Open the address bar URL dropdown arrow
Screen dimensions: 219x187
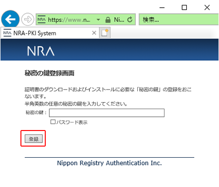98,20
